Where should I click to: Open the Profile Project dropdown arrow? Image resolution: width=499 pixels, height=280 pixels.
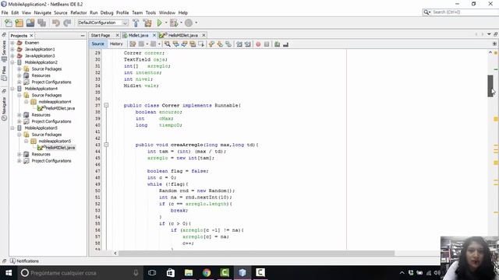click(196, 23)
